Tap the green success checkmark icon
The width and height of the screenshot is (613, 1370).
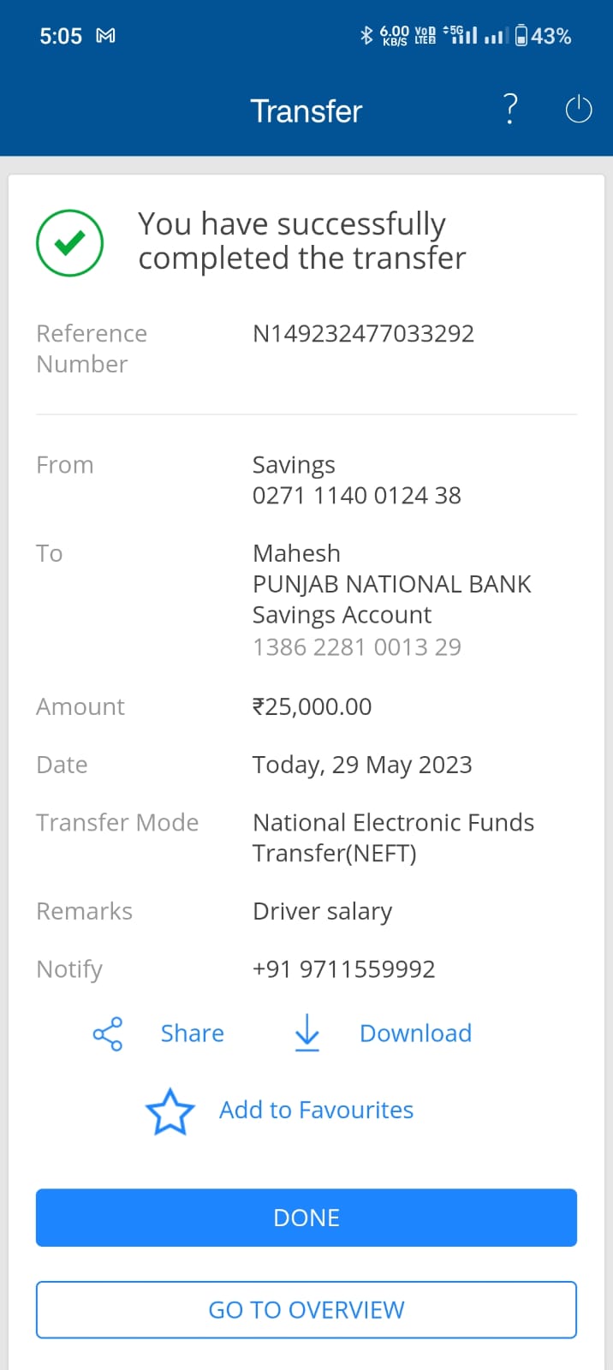click(70, 243)
